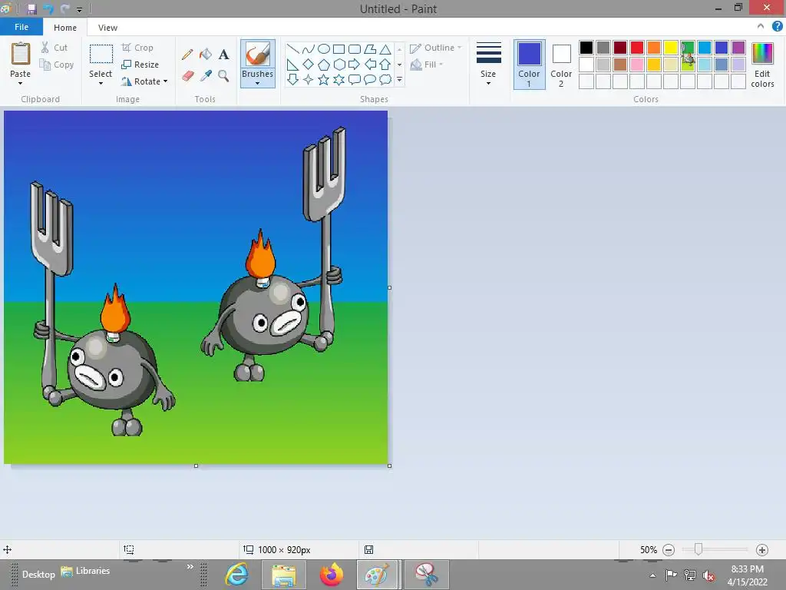
Task: Choose the Up arrow shape
Action: point(385,65)
